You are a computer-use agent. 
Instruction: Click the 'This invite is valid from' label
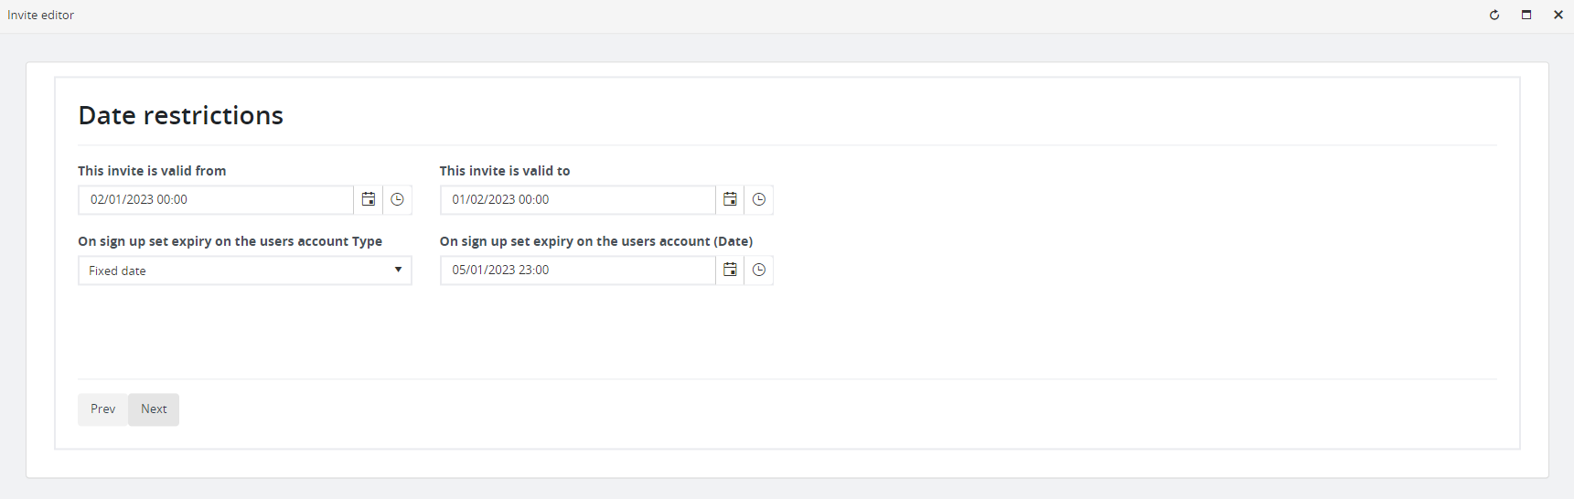point(152,171)
